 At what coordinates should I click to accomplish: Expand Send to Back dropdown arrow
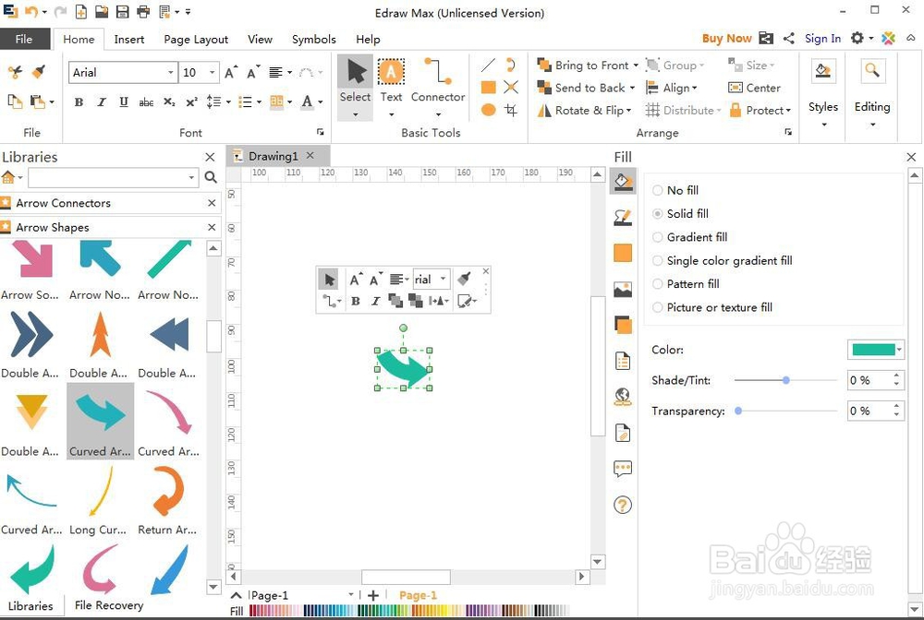pos(632,89)
